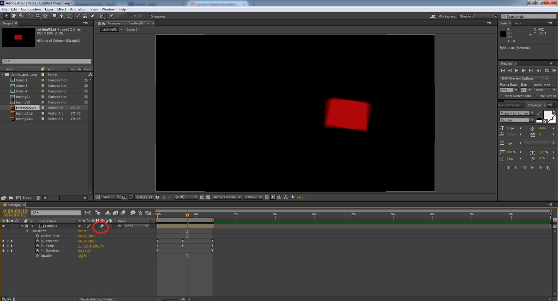Select the Horizontal Type tool
The height and width of the screenshot is (301, 558).
coord(69,16)
